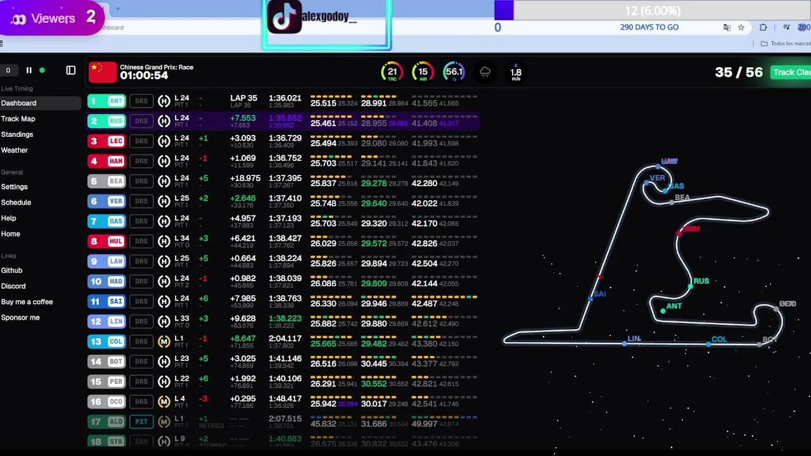The image size is (811, 456).
Task: Click the humidity gauge showing 56.1
Action: (454, 72)
